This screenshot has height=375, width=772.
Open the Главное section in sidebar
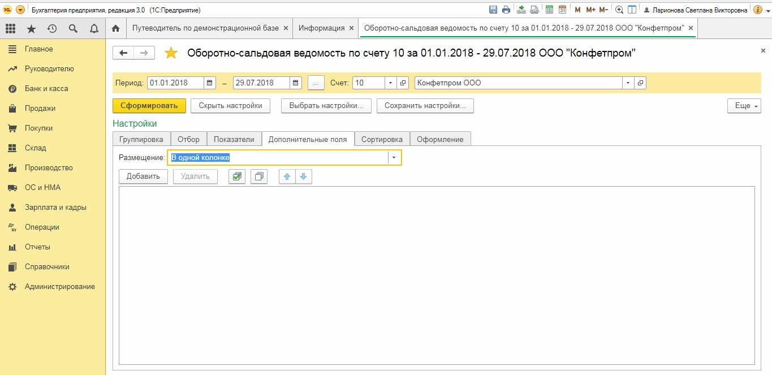click(x=53, y=49)
